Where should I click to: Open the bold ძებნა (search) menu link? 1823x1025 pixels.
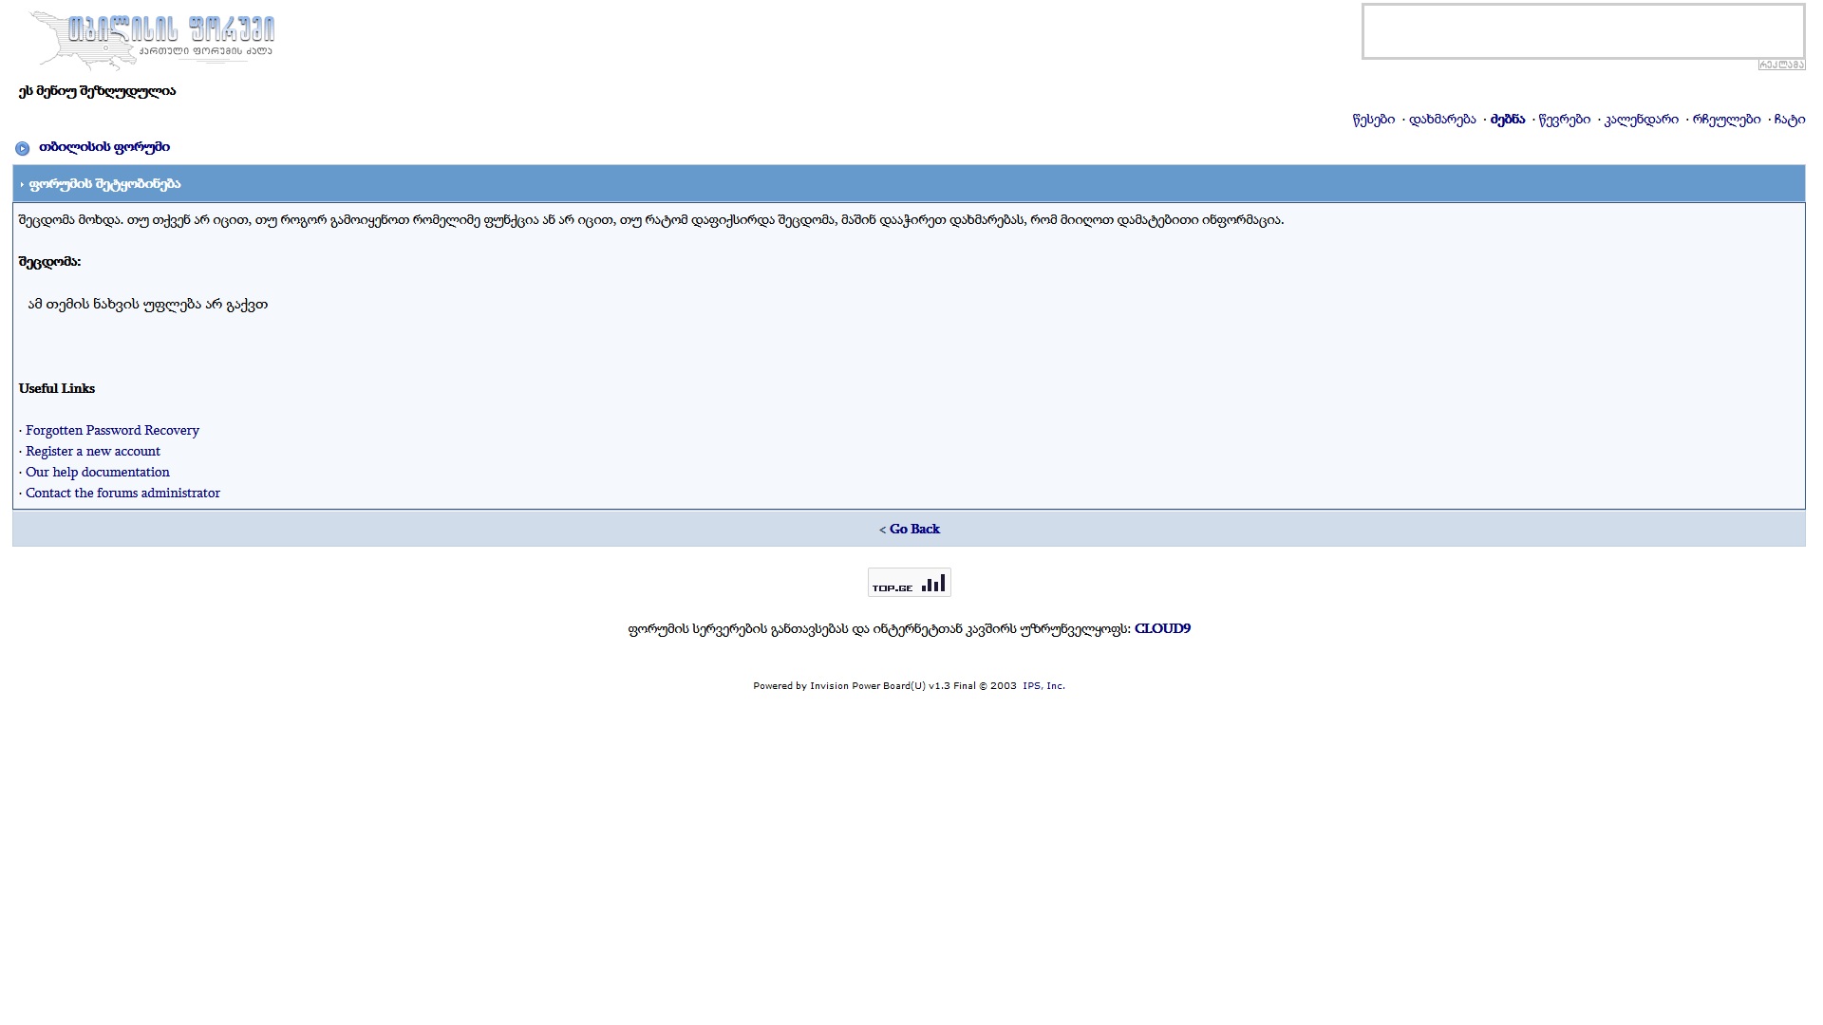1507,120
